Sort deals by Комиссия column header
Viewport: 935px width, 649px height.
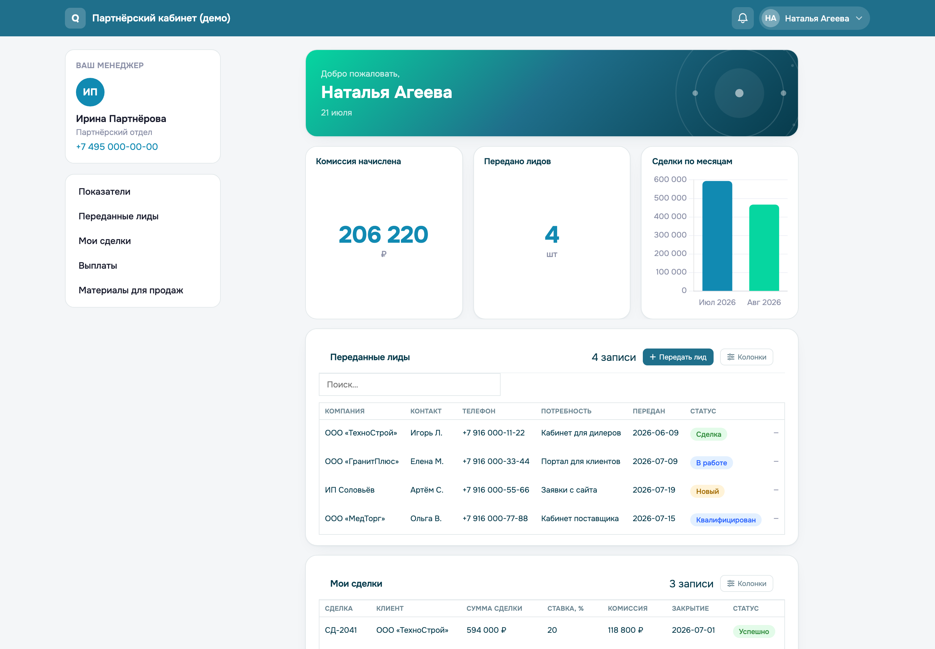[628, 608]
